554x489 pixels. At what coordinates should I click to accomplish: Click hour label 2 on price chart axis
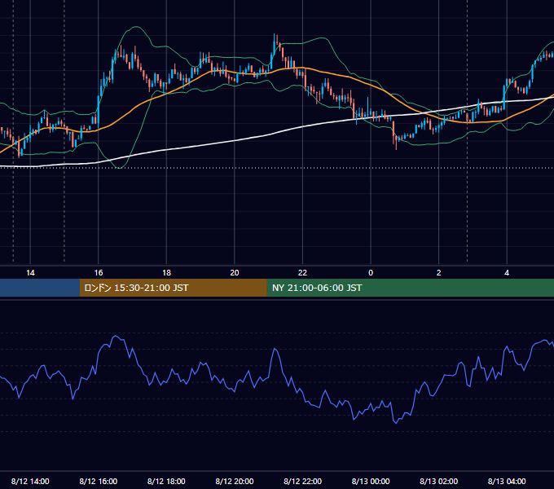point(438,273)
